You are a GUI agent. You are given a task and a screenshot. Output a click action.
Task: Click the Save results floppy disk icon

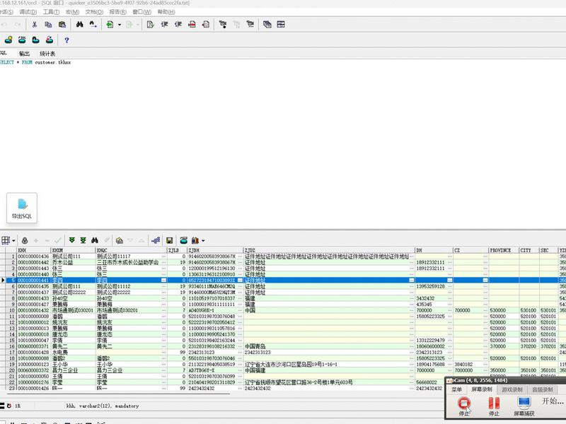(x=169, y=240)
